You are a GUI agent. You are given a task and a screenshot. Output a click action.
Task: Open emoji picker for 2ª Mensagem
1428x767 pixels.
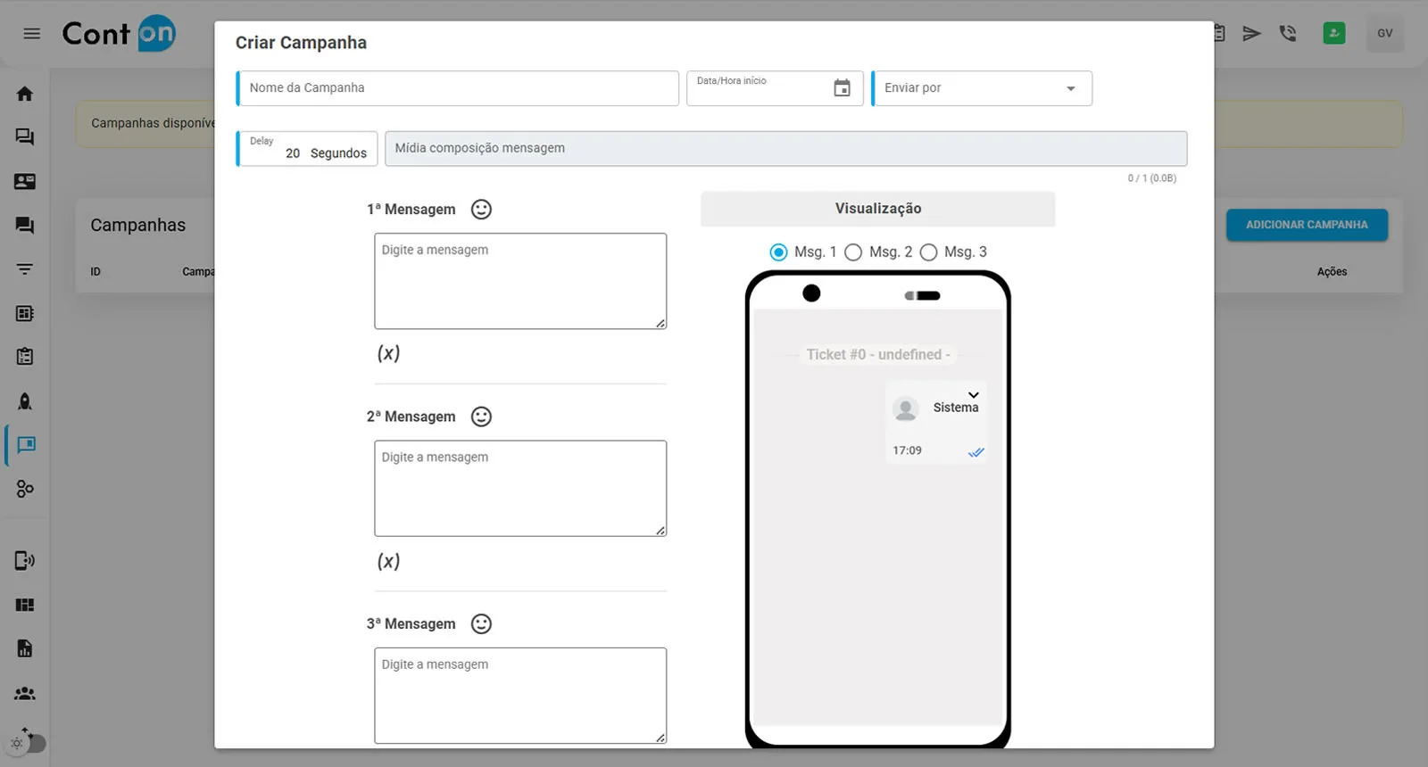click(481, 416)
